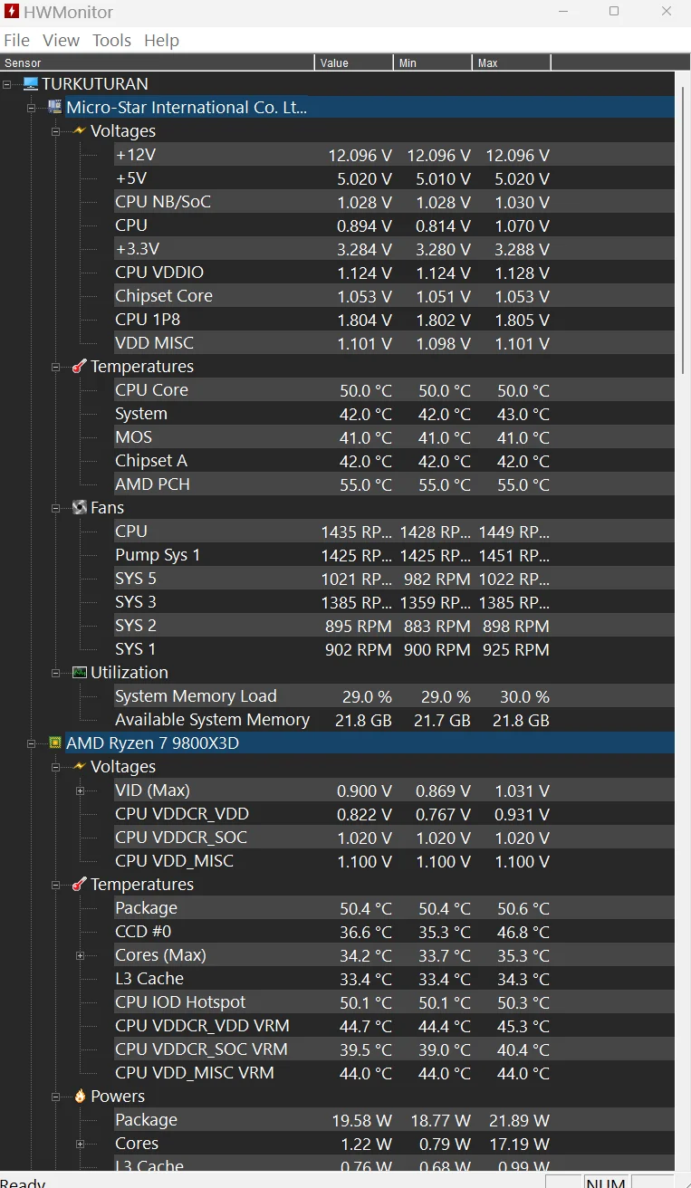
Task: Click the thermometer icon under the AMD Ryzen section
Action: click(79, 885)
